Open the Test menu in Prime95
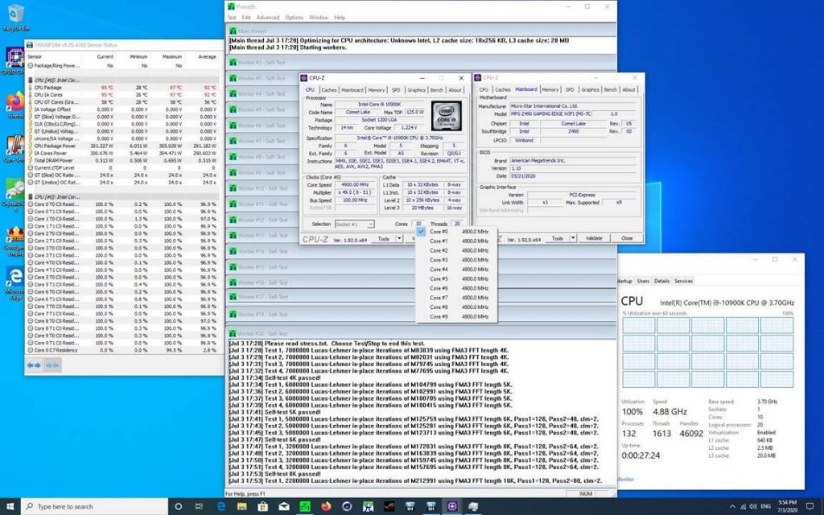The height and width of the screenshot is (515, 824). pos(232,18)
